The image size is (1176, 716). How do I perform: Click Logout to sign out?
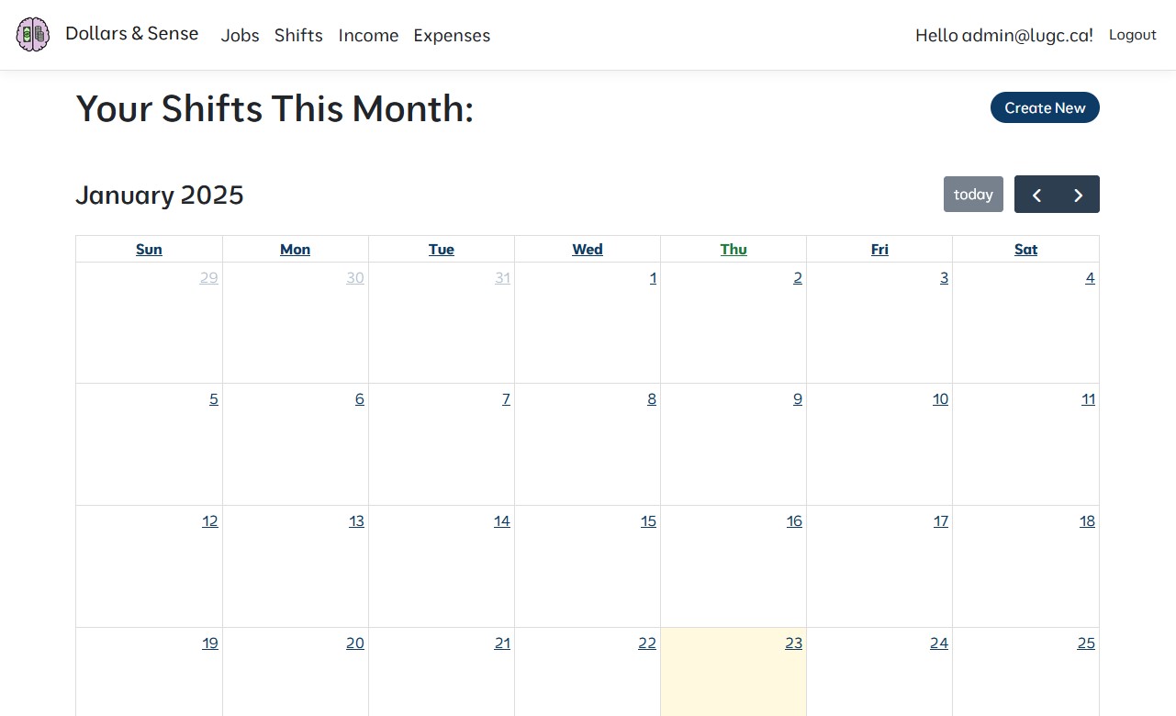tap(1132, 35)
